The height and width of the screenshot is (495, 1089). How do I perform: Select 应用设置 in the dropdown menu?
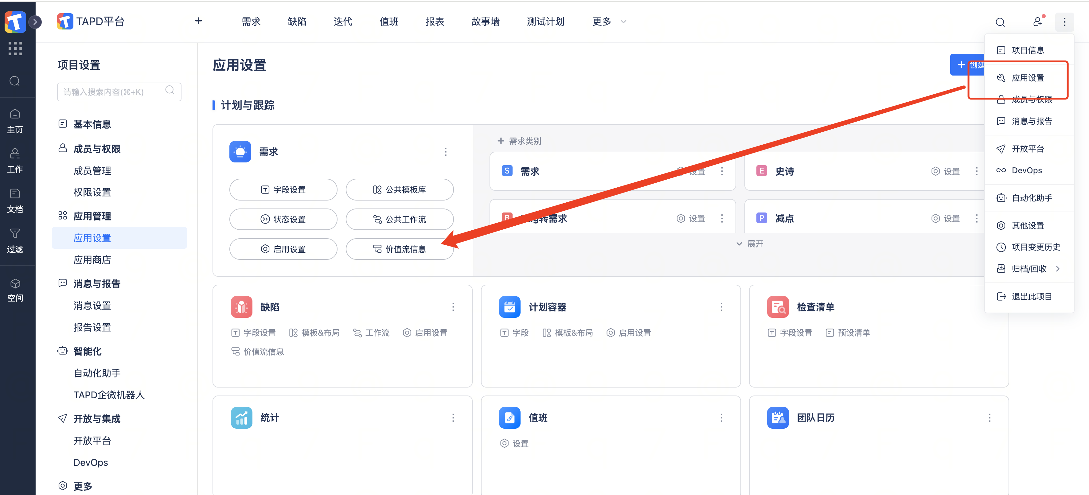click(1027, 78)
